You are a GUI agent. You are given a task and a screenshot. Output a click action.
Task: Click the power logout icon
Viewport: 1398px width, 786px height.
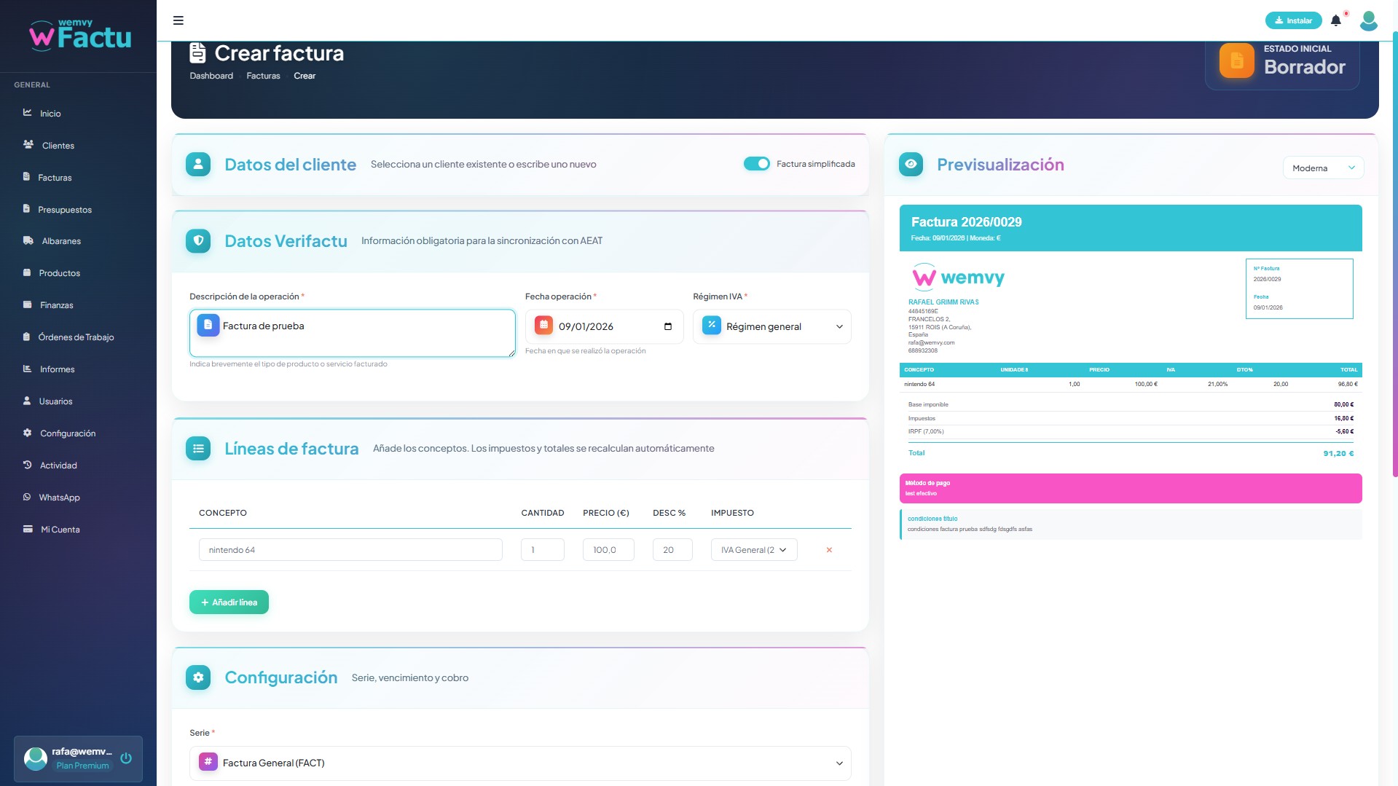pyautogui.click(x=126, y=758)
